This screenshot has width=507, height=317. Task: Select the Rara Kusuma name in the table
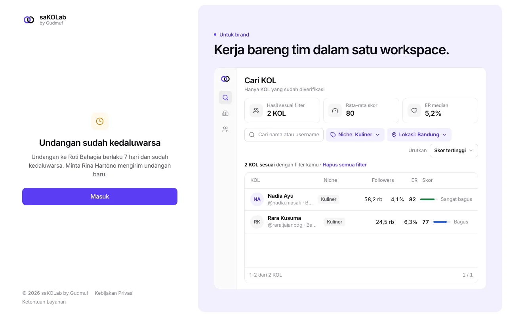pos(284,218)
